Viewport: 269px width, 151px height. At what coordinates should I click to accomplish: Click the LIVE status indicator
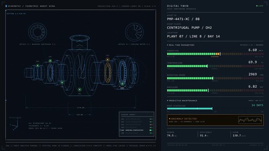(260, 6)
